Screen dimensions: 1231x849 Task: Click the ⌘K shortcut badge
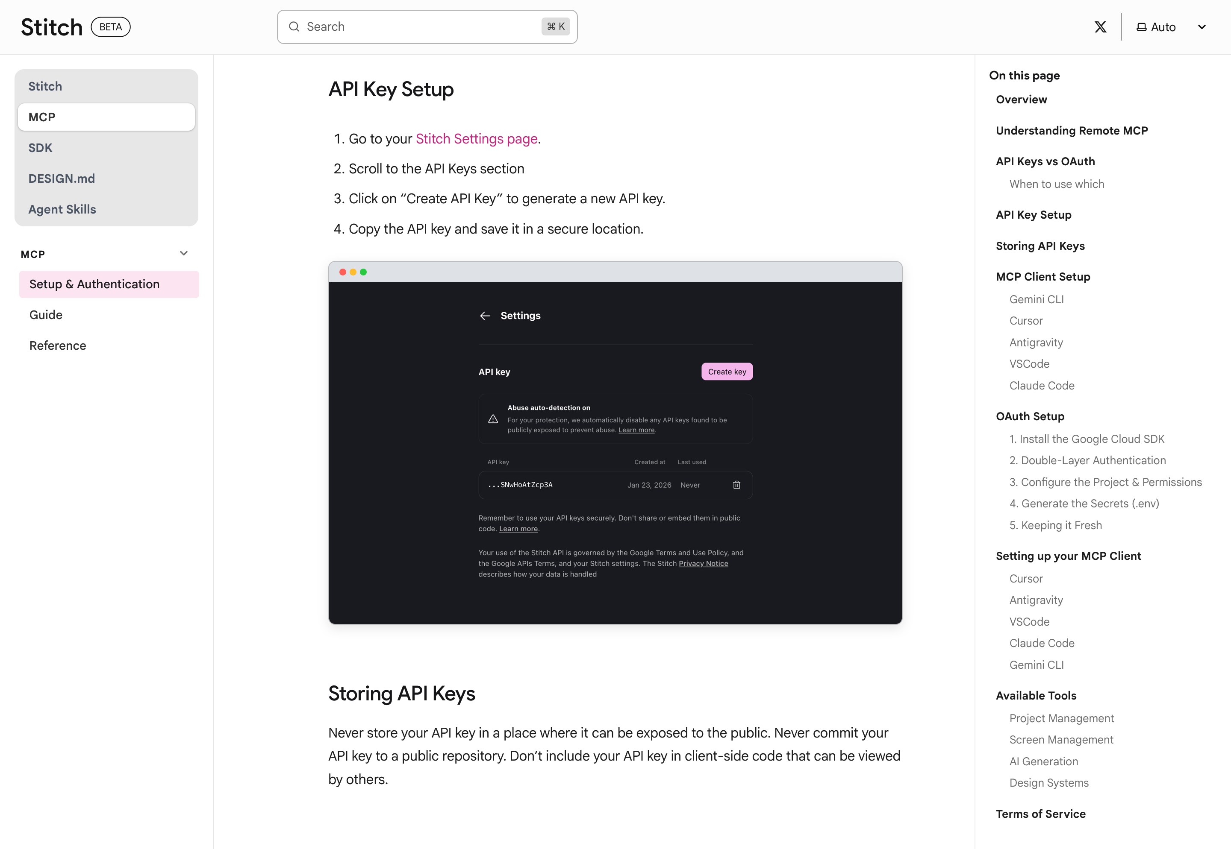tap(555, 26)
